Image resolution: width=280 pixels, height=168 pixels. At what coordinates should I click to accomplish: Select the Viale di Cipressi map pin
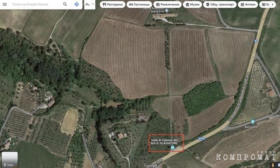click(x=172, y=148)
